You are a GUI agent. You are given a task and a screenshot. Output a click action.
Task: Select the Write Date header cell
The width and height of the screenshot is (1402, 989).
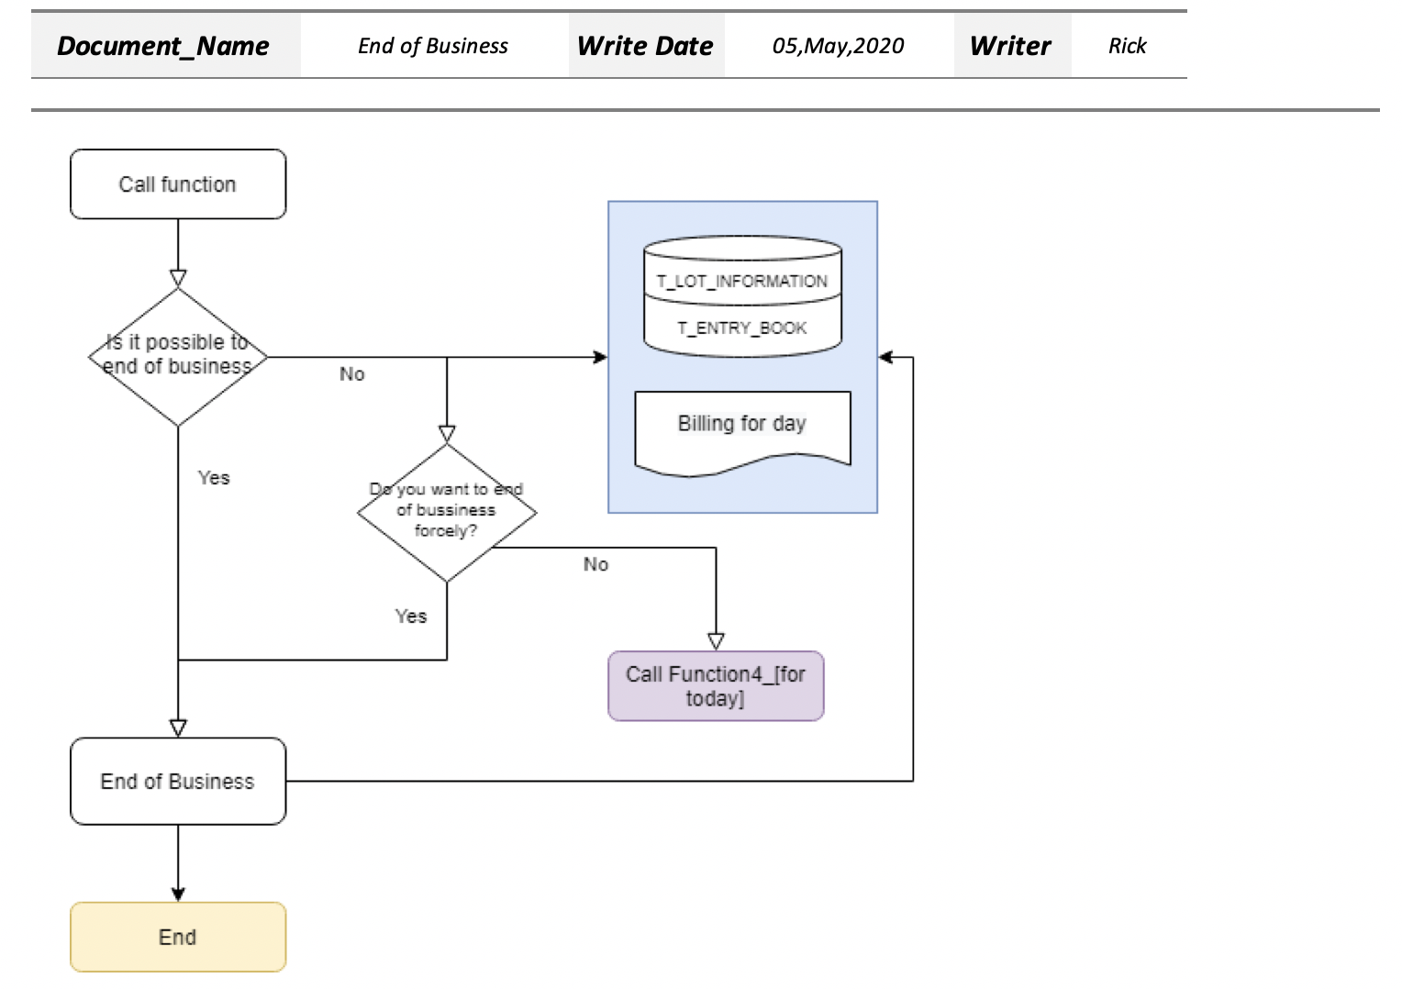[645, 46]
